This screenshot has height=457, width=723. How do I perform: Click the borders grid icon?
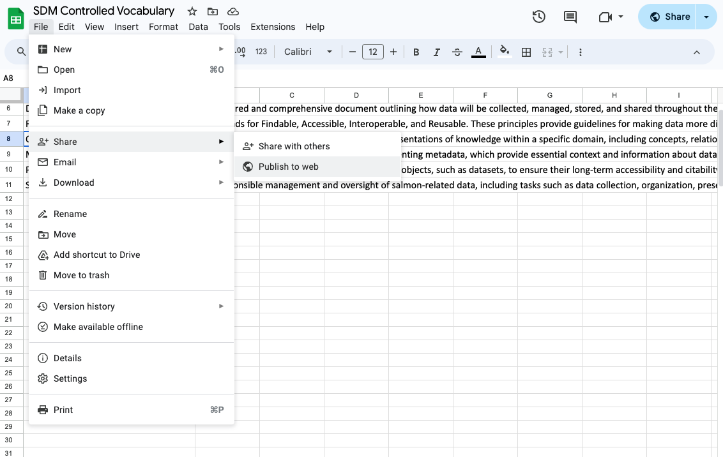coord(526,52)
